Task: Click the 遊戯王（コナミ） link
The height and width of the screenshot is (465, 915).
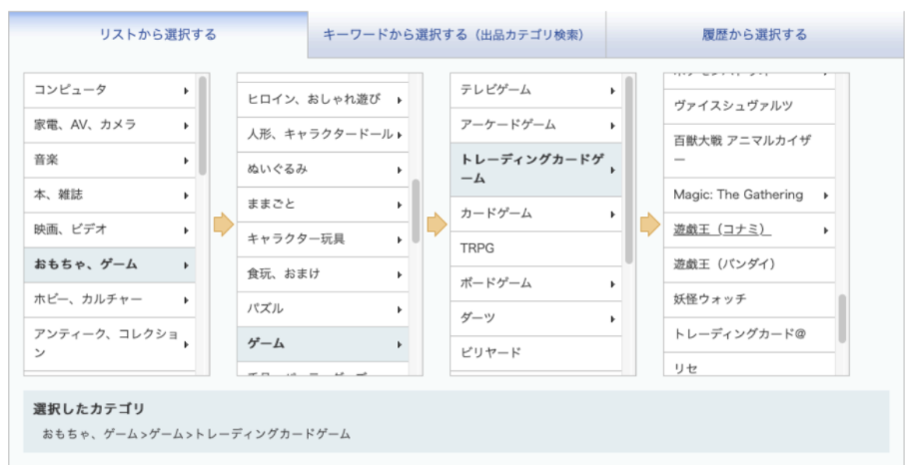Action: [x=722, y=230]
